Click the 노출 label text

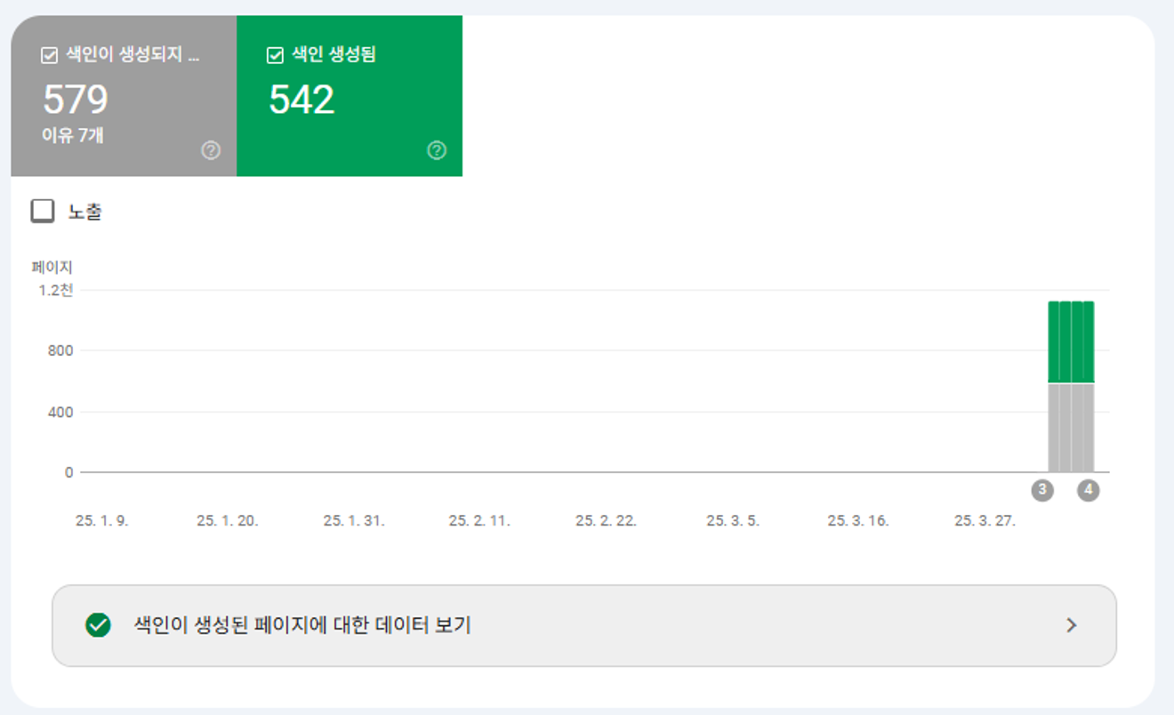point(84,212)
